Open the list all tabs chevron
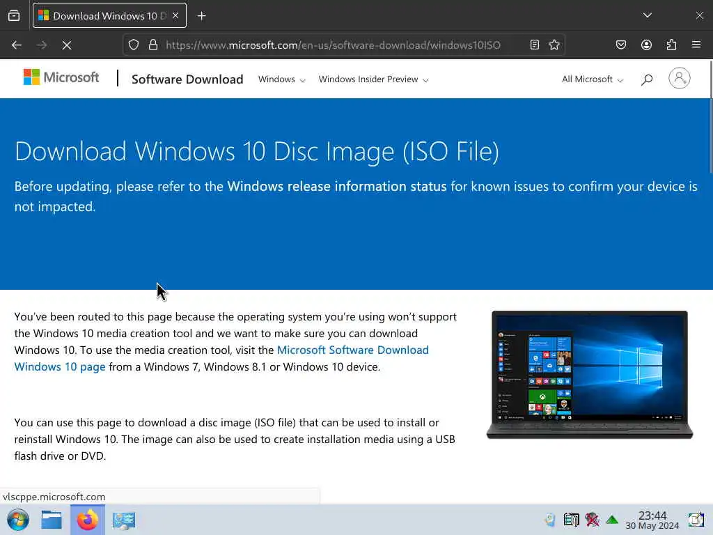The height and width of the screenshot is (535, 713). click(648, 15)
